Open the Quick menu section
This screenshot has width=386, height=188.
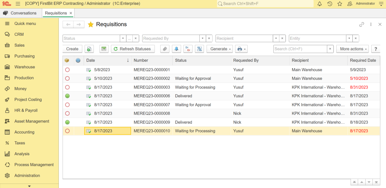click(25, 24)
